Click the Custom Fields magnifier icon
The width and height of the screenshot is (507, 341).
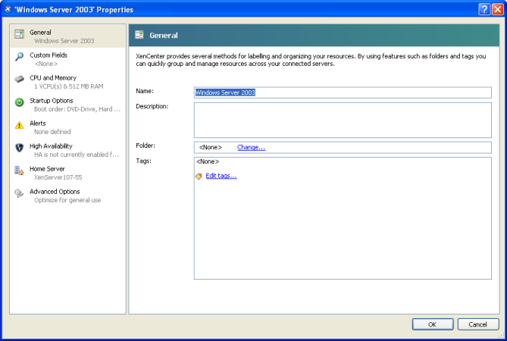[20, 57]
